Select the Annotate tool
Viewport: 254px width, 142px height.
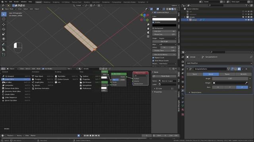(x=4, y=44)
